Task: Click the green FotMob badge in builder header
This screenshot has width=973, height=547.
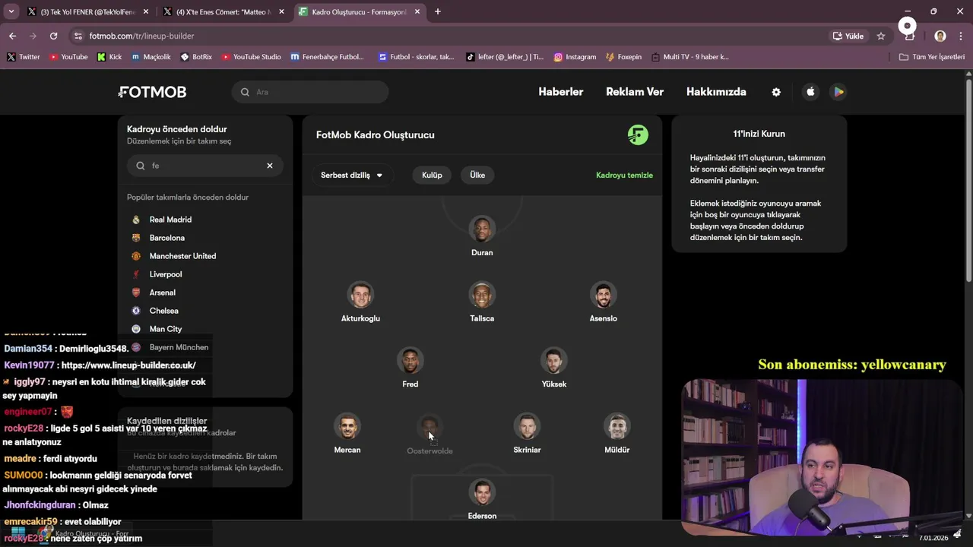Action: pyautogui.click(x=638, y=135)
